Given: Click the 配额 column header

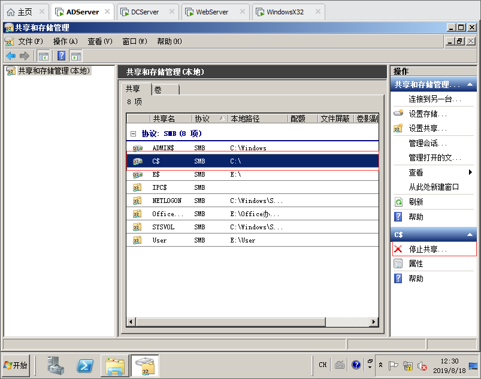Looking at the screenshot, I should point(302,119).
